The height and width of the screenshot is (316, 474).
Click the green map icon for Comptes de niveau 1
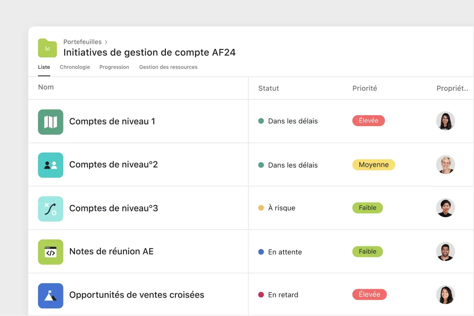pos(51,122)
